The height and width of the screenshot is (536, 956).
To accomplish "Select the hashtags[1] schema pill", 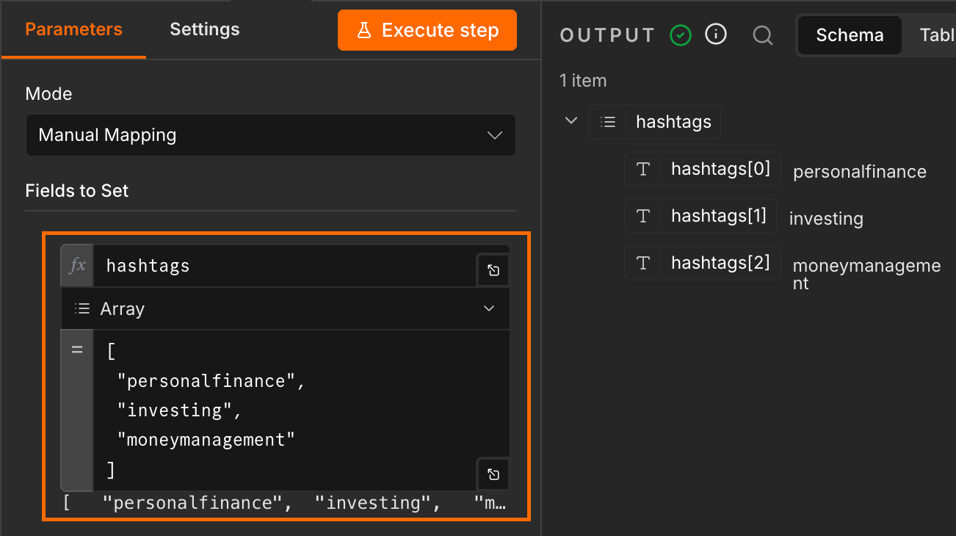I will point(700,216).
